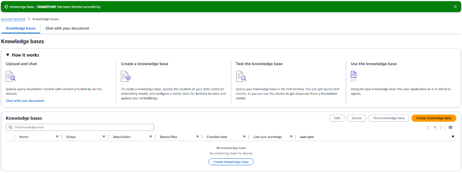Switch to Chat with your document tab

click(x=67, y=28)
